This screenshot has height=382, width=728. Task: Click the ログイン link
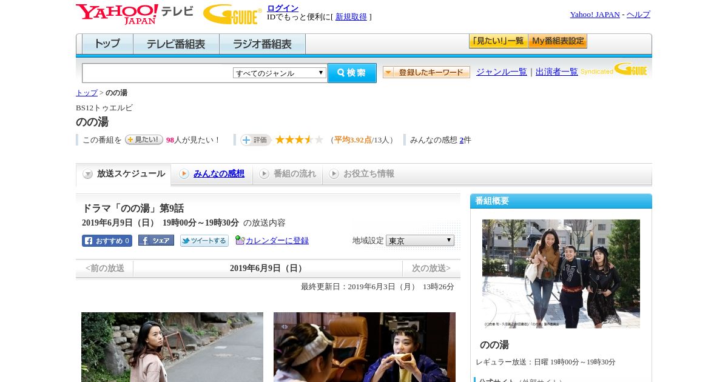(x=283, y=8)
